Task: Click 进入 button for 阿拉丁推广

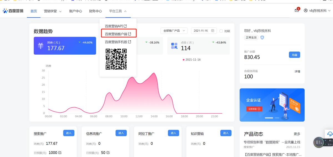Action: tap(173, 133)
